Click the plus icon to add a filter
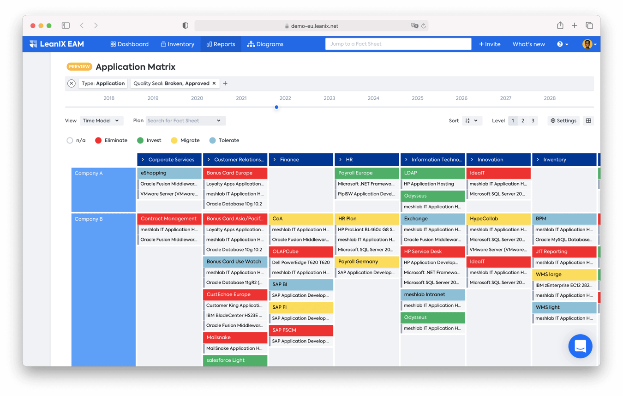 pyautogui.click(x=225, y=83)
